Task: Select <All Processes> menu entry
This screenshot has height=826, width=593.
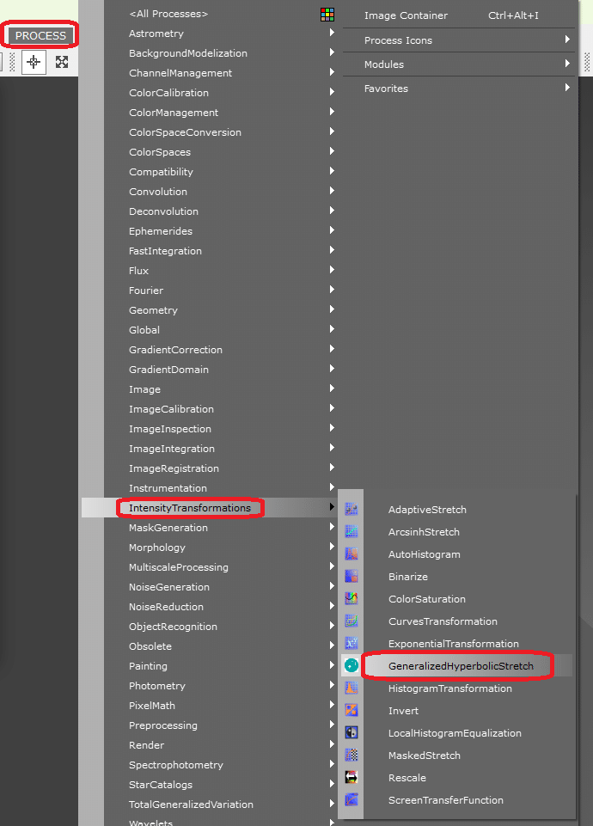Action: point(168,15)
